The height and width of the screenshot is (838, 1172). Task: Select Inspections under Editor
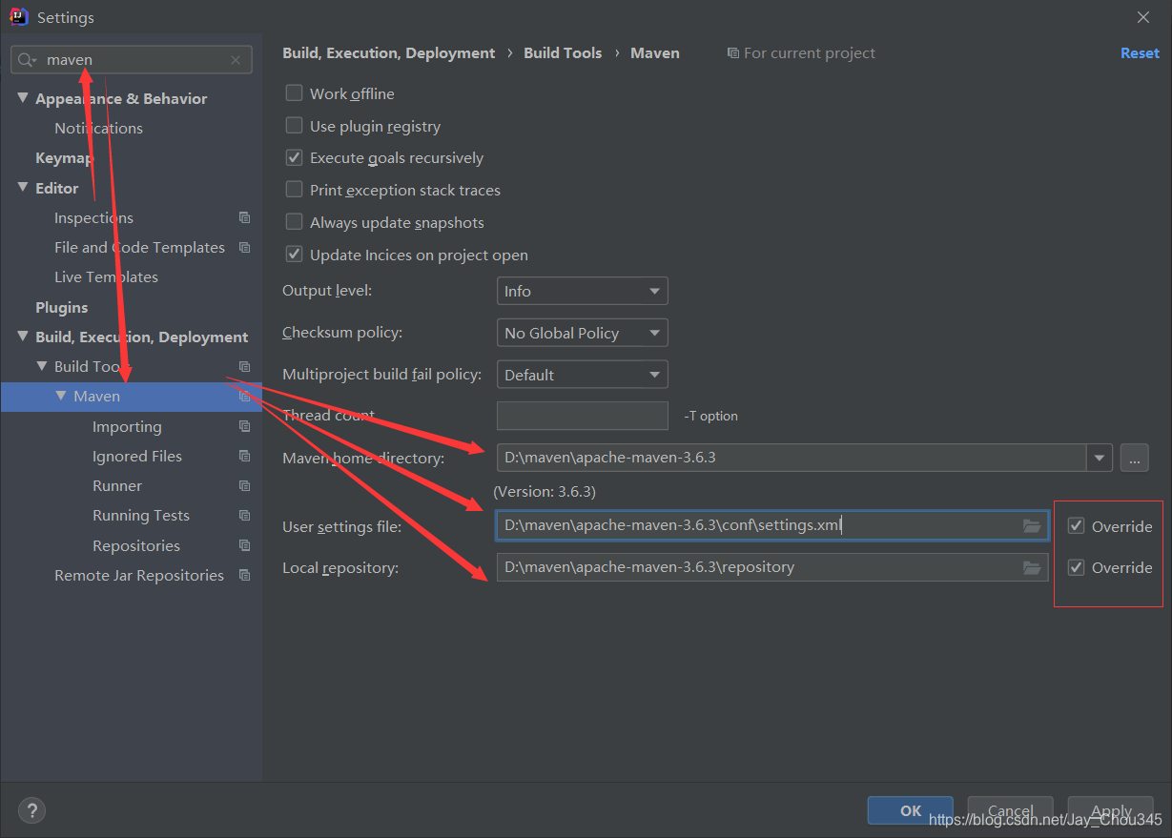point(93,217)
